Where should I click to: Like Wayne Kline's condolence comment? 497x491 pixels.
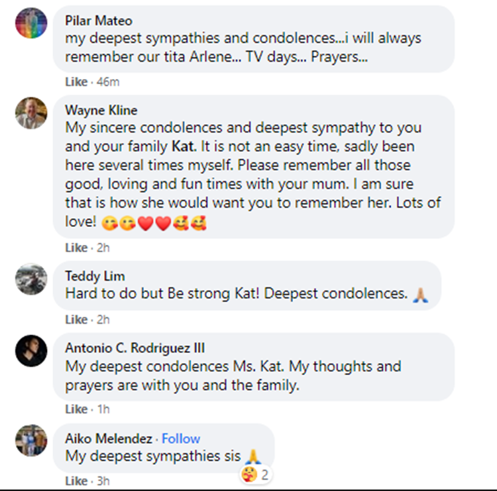[76, 247]
